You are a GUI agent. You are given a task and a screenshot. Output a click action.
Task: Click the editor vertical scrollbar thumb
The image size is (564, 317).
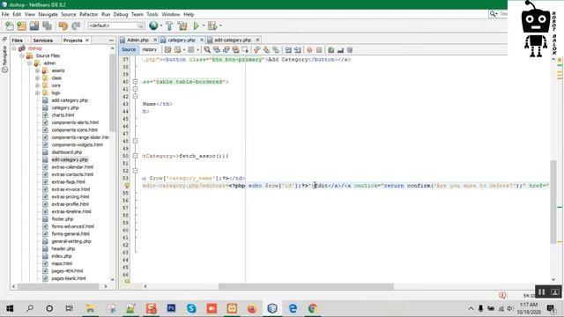tap(553, 202)
